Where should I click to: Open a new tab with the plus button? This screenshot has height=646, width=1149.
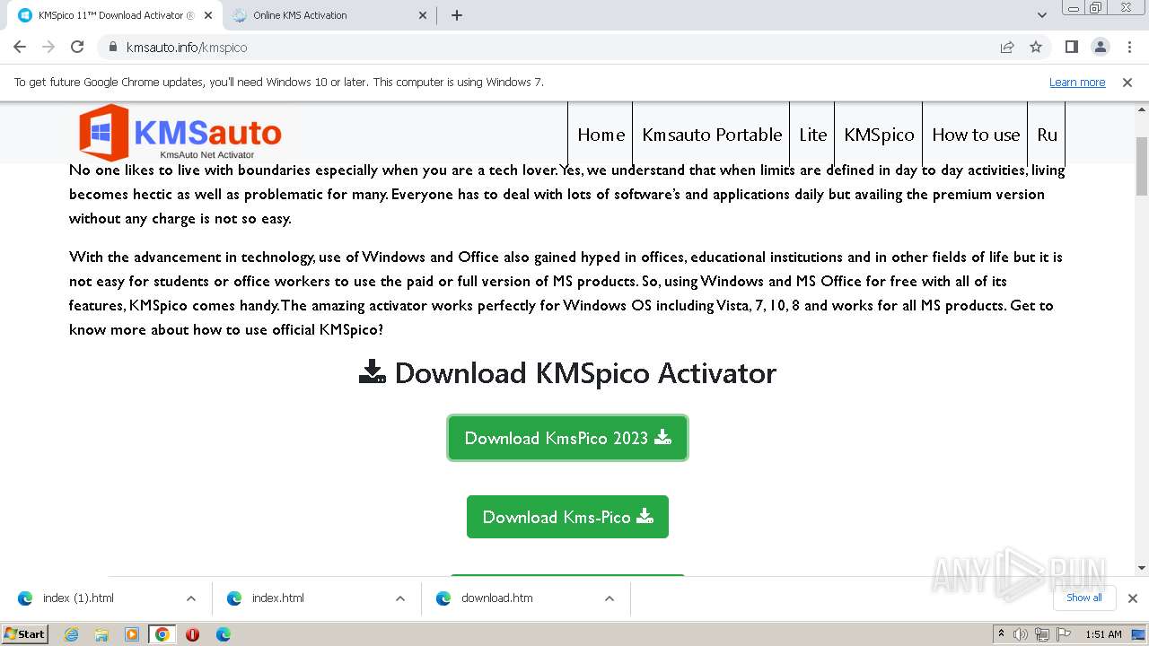(x=456, y=15)
